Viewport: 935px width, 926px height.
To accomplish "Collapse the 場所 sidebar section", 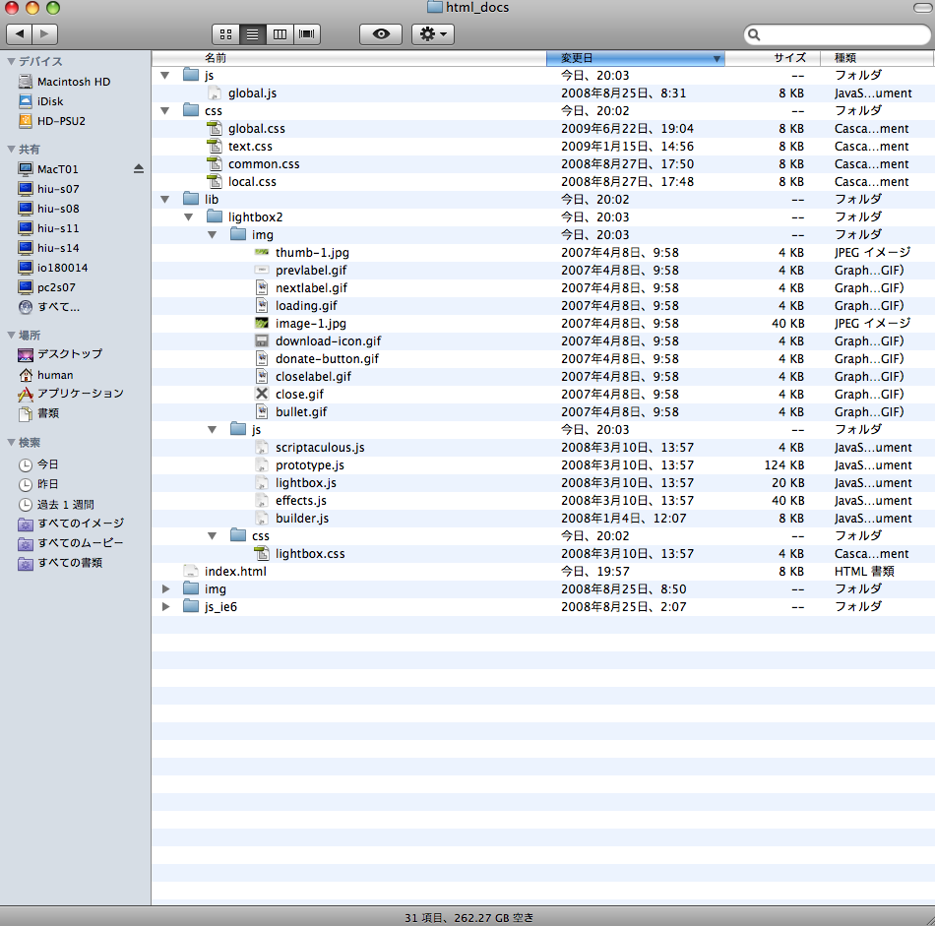I will tap(11, 336).
